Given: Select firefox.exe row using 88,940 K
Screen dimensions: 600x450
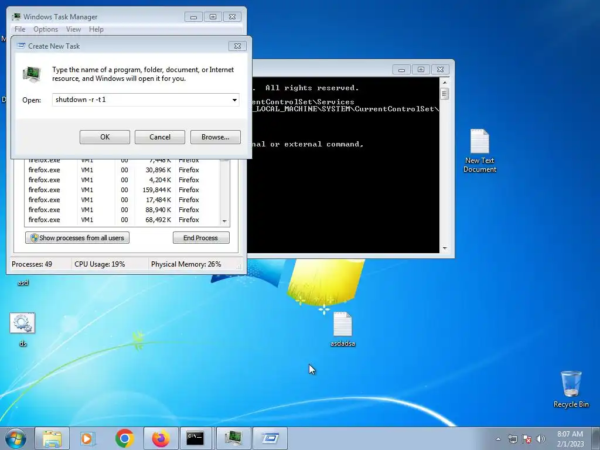Looking at the screenshot, I should 122,210.
